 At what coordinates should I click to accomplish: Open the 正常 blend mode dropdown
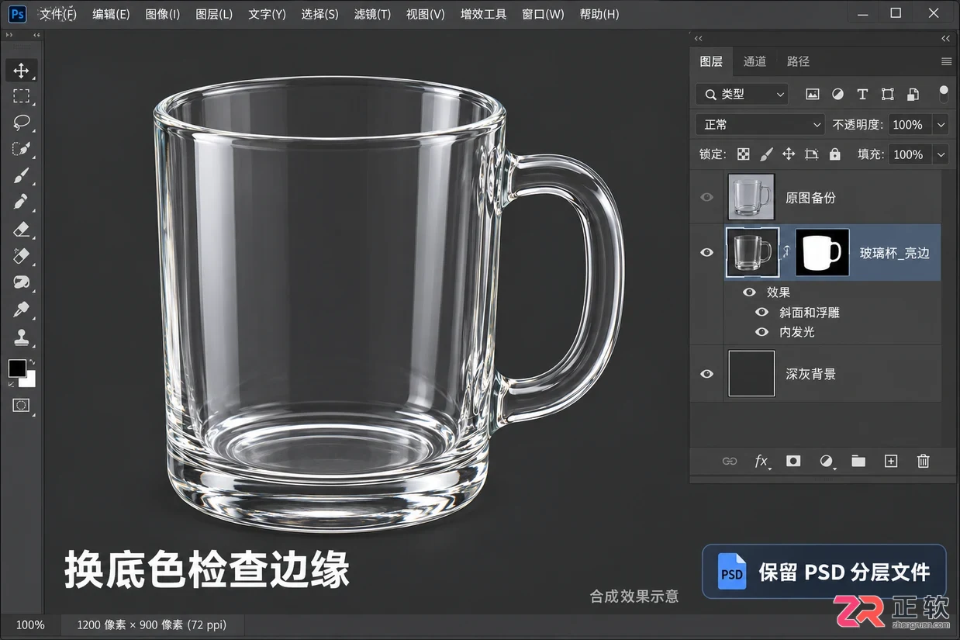click(x=760, y=124)
